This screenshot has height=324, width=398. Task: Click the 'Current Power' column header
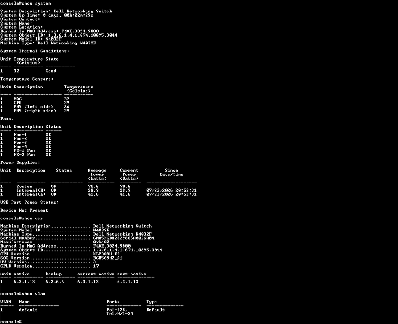point(129,174)
